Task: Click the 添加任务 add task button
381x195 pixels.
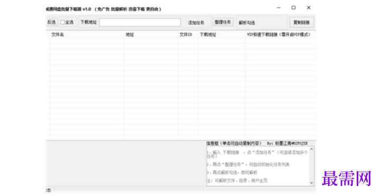Action: [x=196, y=23]
